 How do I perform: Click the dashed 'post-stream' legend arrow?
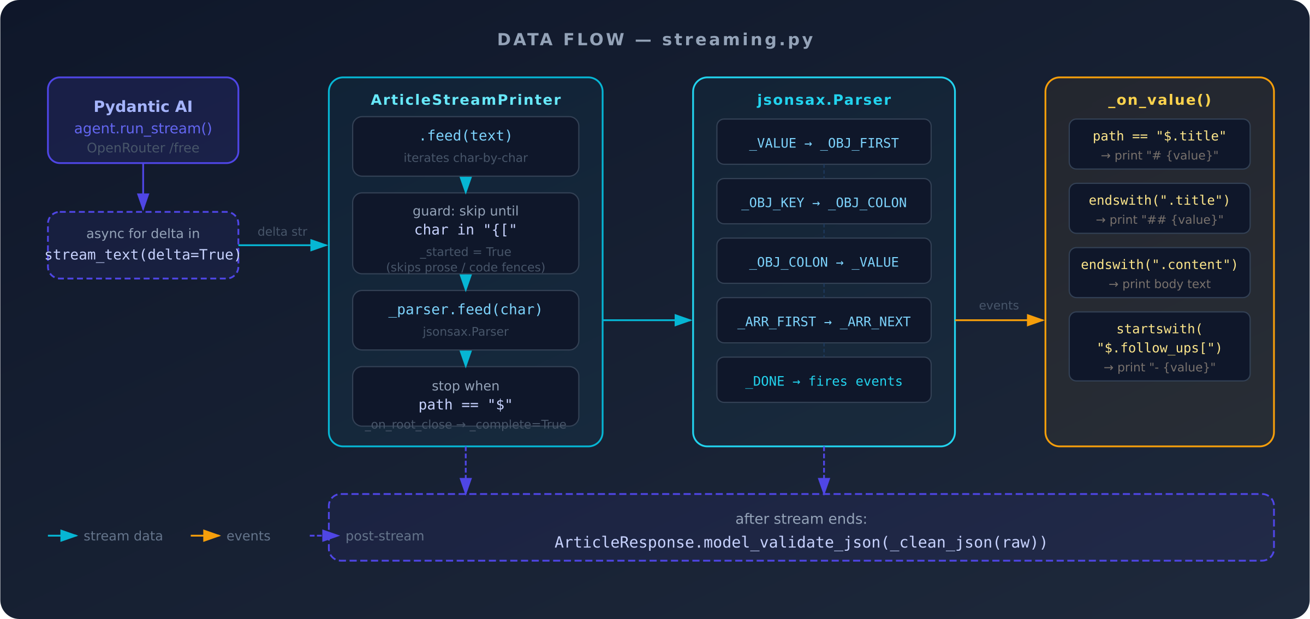pos(325,536)
